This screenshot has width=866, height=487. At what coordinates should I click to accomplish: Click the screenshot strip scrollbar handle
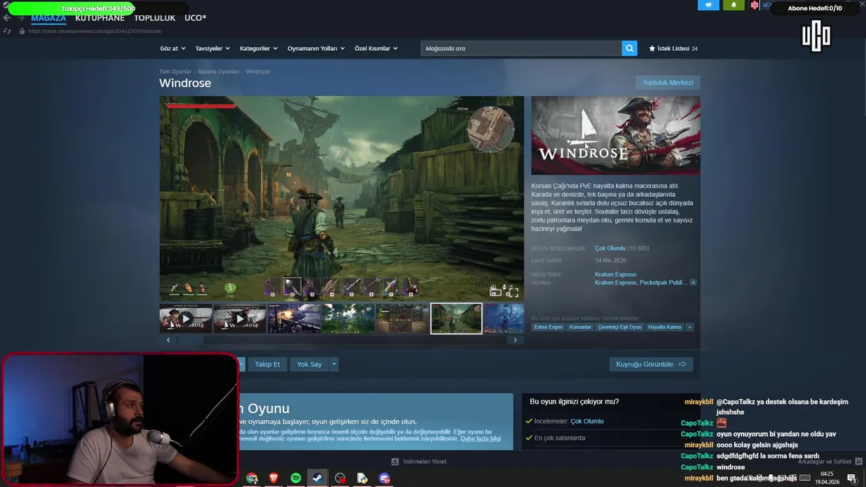191,340
